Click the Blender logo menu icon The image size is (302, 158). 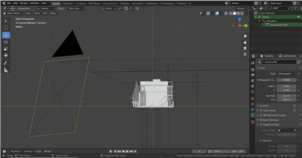[4, 3]
